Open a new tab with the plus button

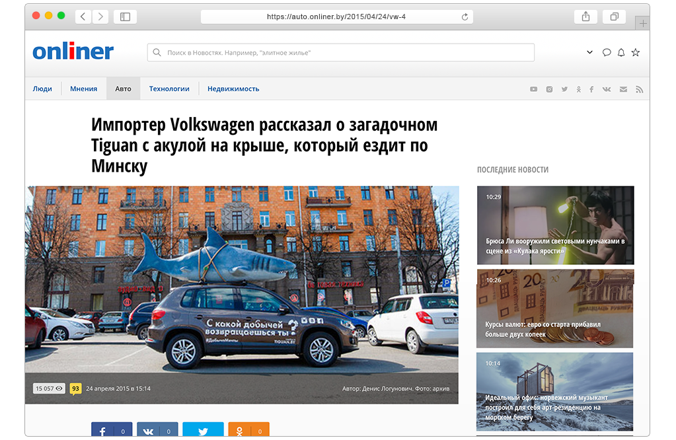[x=642, y=23]
